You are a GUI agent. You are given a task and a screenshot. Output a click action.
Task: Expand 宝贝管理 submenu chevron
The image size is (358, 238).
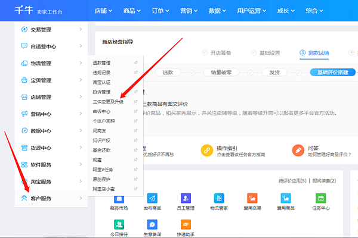tap(81, 80)
